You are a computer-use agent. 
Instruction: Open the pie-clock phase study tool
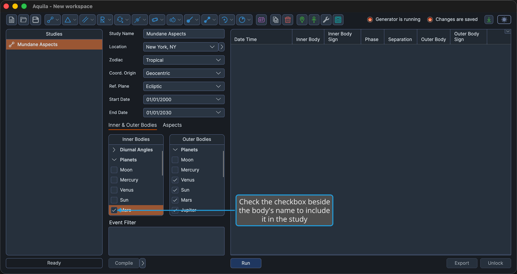click(244, 20)
